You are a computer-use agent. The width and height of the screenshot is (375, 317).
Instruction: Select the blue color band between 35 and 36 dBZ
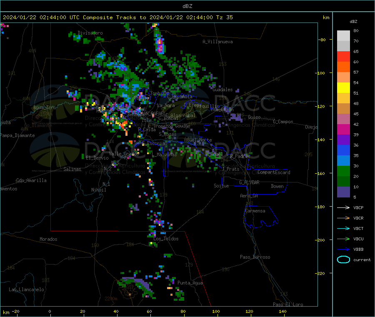343,150
